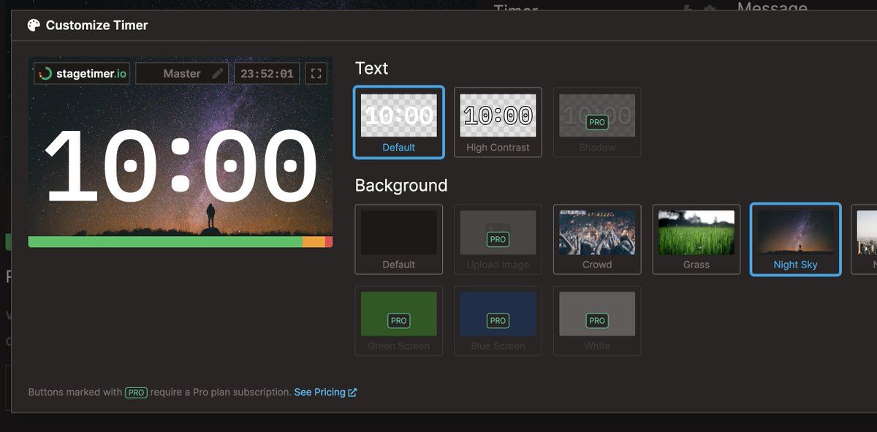Click the PRO badge in the footer note
Screen dimensions: 877x432
tap(136, 393)
